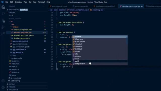Click the Explorer more actions ellipsis
The height and width of the screenshot is (91, 161).
pyautogui.click(x=44, y=6)
